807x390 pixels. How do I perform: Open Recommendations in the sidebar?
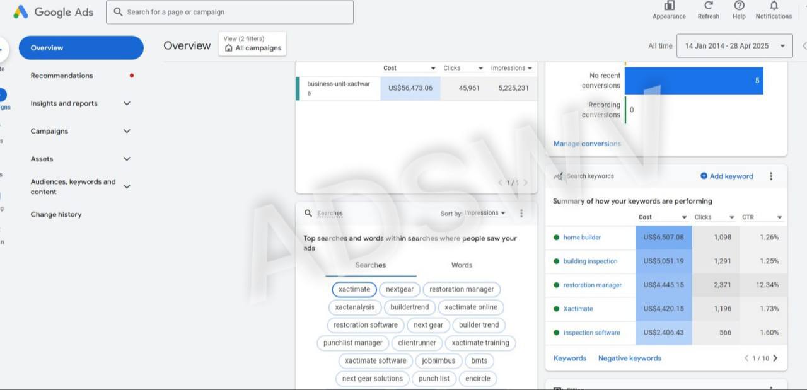pos(62,76)
